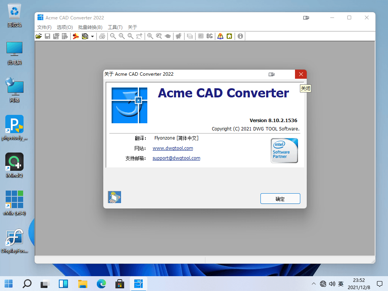Click the 3D orbit view icon
The height and width of the screenshot is (291, 388).
(168, 36)
